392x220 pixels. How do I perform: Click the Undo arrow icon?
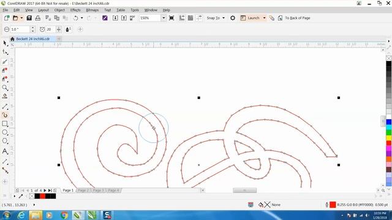tap(76, 18)
